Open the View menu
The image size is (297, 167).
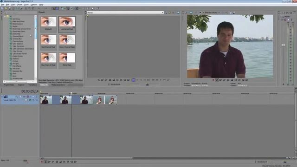[x=13, y=5]
